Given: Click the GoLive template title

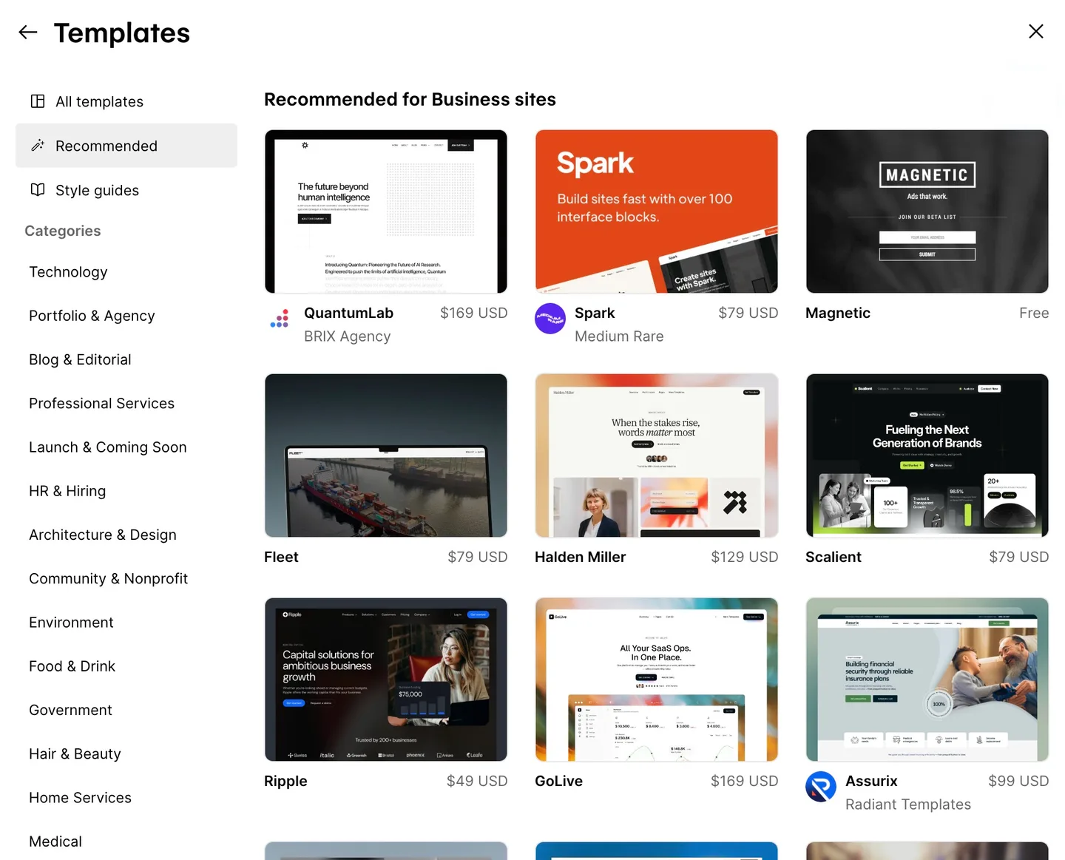Looking at the screenshot, I should click(559, 781).
